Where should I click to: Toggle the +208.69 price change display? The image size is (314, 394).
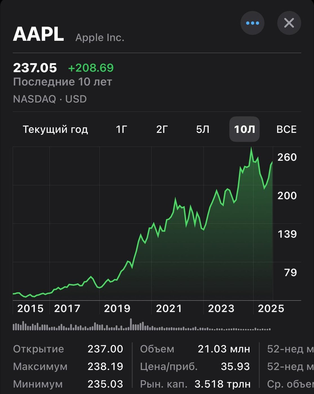(91, 68)
